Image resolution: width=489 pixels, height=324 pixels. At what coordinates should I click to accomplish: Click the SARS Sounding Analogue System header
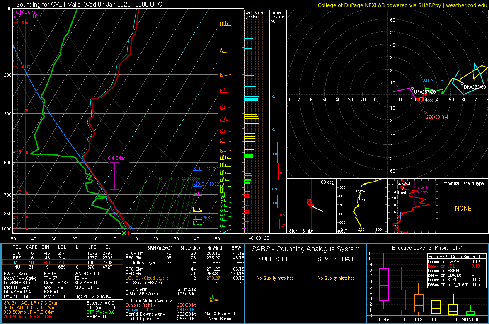306,249
